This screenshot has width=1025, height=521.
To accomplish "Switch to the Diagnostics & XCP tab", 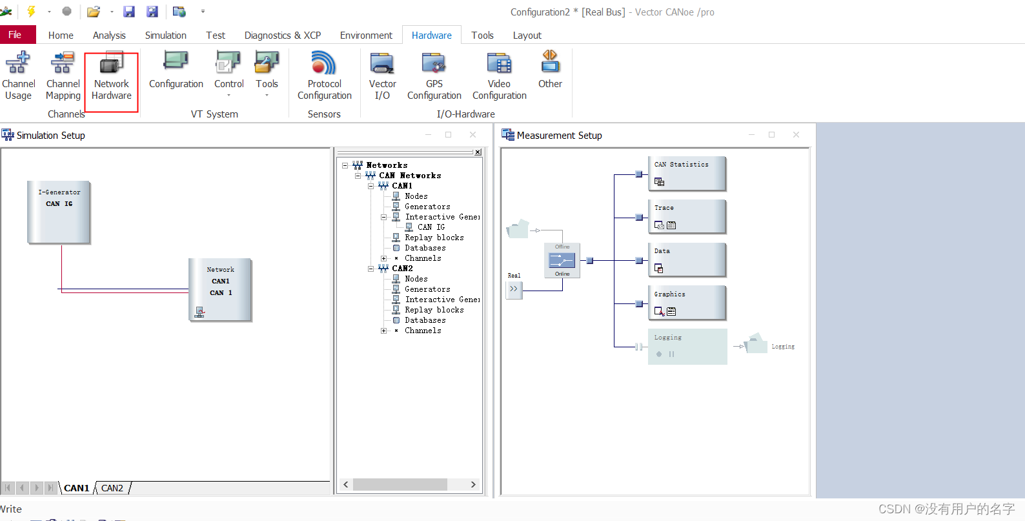I will 283,35.
